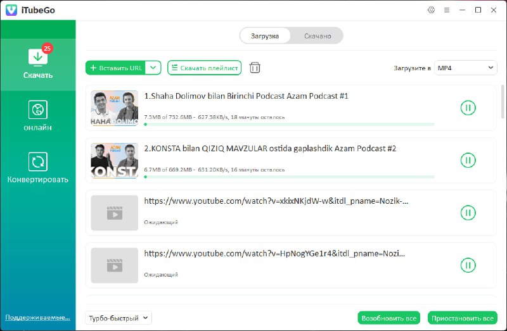Screen dimensions: 507x331
Task: Switch to the Скачано tab
Action: (318, 36)
